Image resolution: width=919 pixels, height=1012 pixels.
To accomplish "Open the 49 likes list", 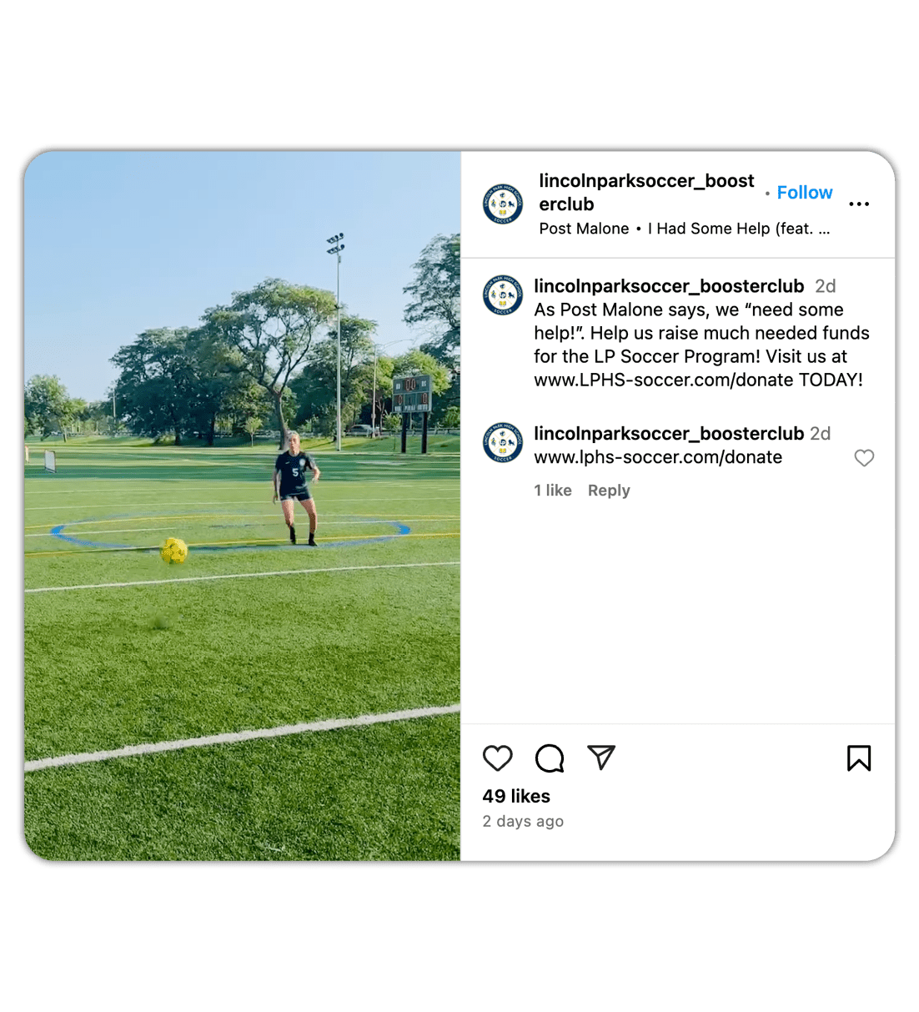I will coord(516,796).
